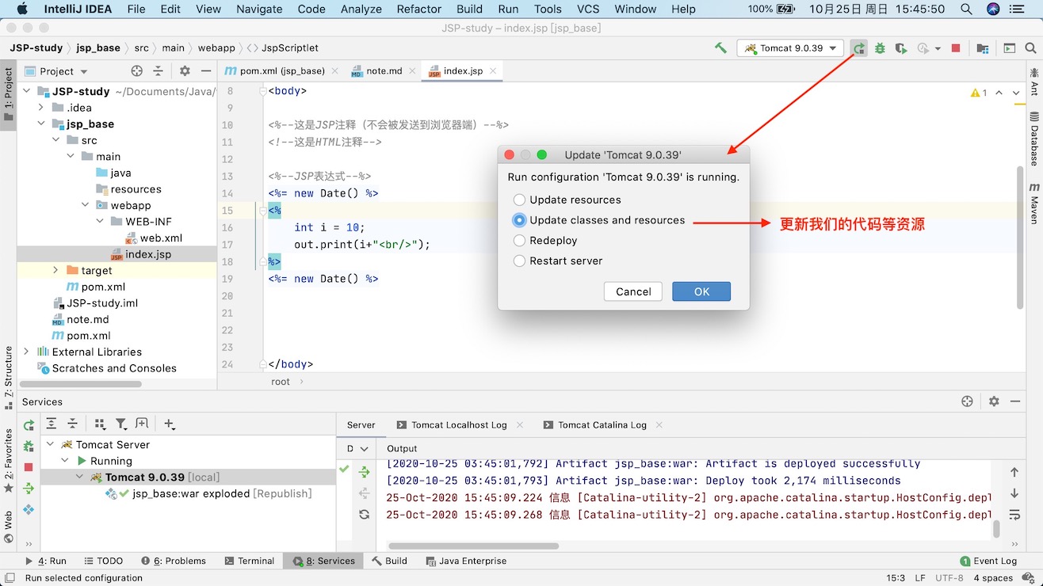The width and height of the screenshot is (1043, 586).
Task: Deploy all in Services sidebar
Action: pyautogui.click(x=29, y=489)
